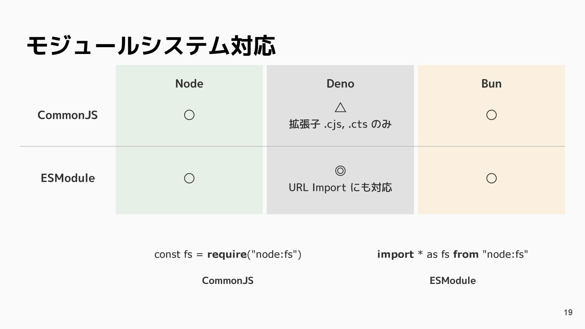Select the Bun column header
The height and width of the screenshot is (329, 585).
491,83
